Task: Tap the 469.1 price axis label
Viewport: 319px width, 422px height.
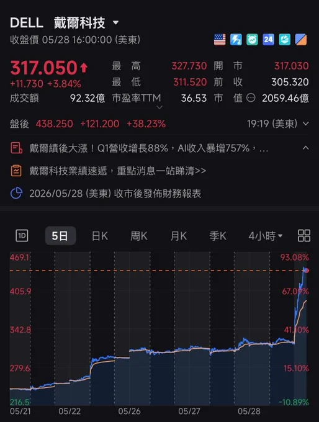Action: coord(19,258)
